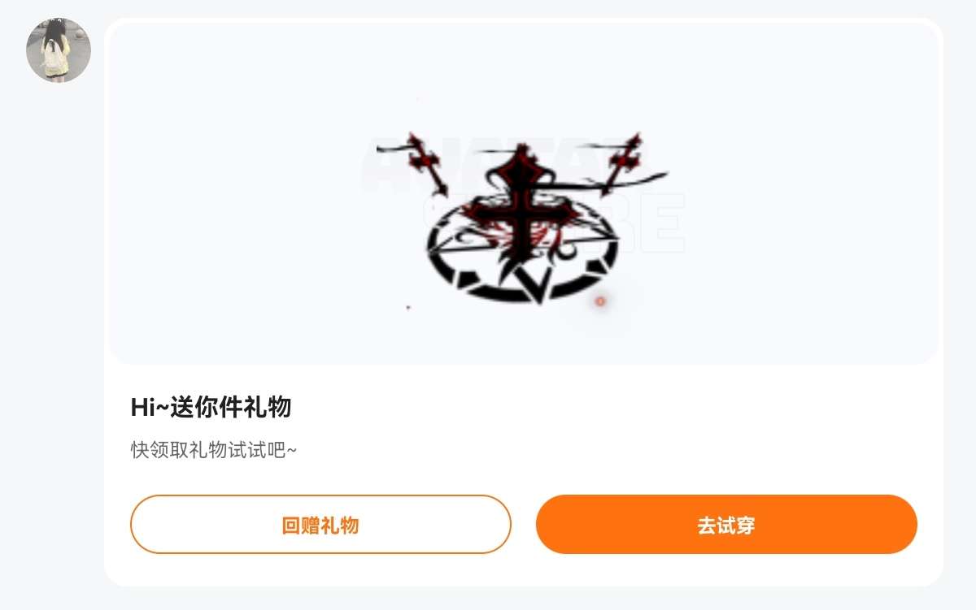The height and width of the screenshot is (610, 976).
Task: Click the 快领取礼物试试吧~ subtitle text
Action: pyautogui.click(x=214, y=450)
